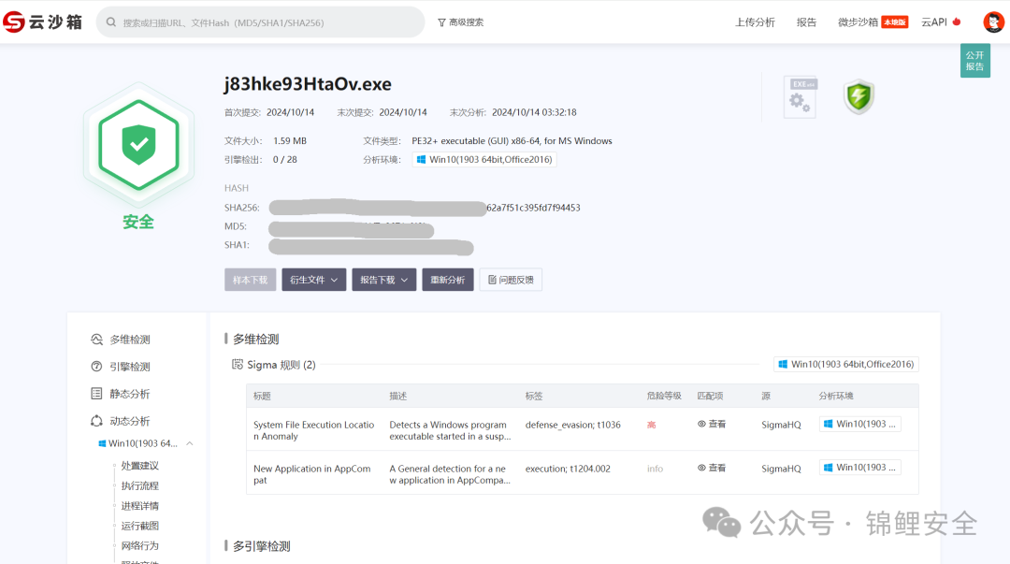Open 网络行为 in sidebar tree
The width and height of the screenshot is (1010, 564).
coord(139,546)
